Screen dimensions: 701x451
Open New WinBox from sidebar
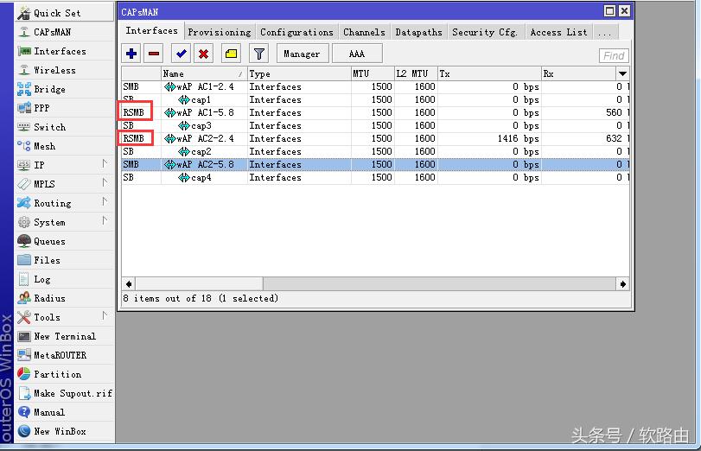point(65,431)
